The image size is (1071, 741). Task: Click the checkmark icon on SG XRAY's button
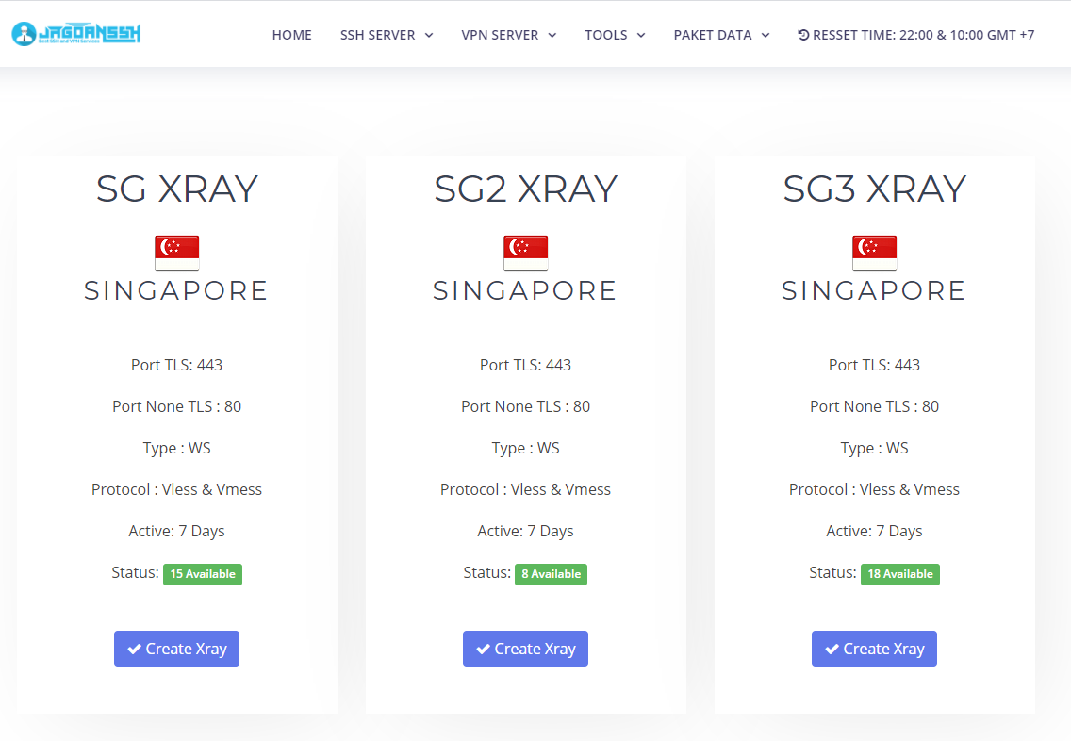pyautogui.click(x=135, y=649)
